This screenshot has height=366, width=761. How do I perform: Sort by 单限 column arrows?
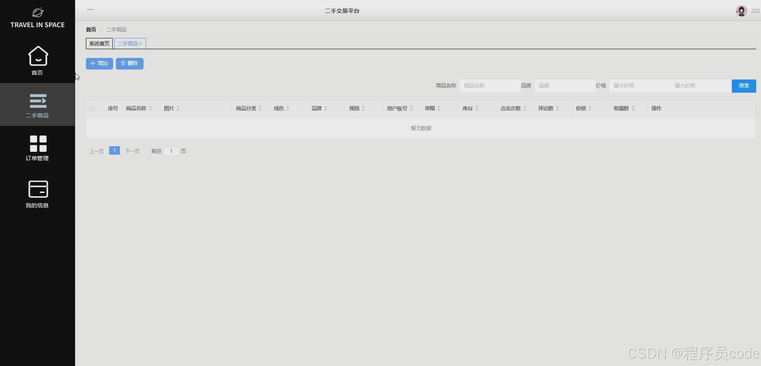(x=439, y=108)
